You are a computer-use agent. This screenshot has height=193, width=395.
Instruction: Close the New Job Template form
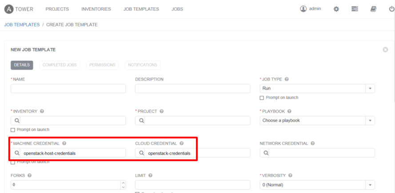coord(385,50)
